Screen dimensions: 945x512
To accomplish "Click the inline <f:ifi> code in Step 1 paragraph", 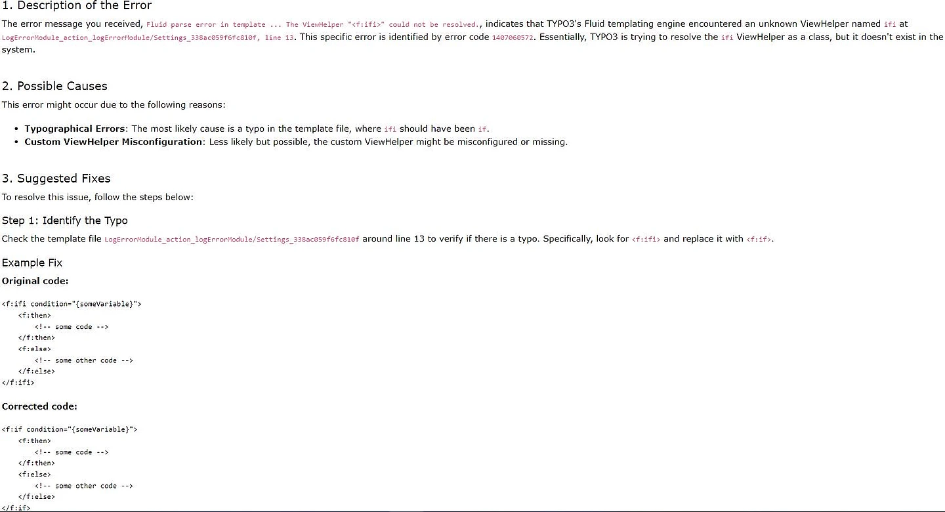I will [x=646, y=240].
